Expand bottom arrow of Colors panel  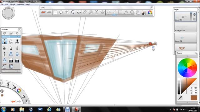[187, 102]
